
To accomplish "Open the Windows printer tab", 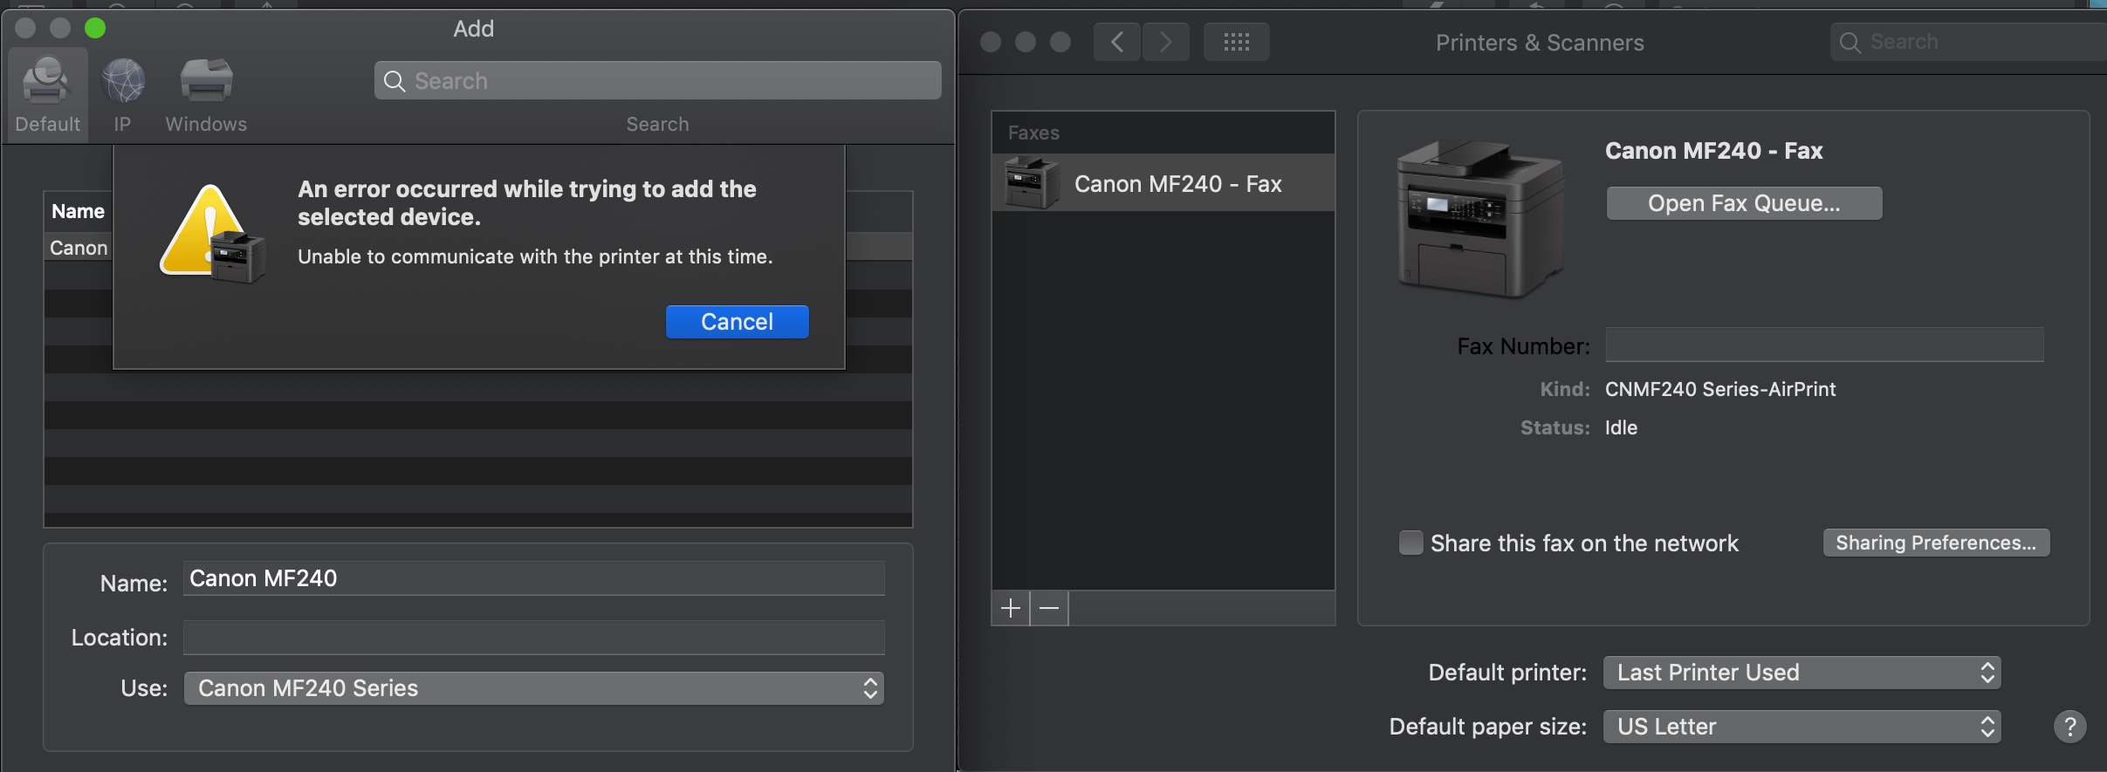I will coord(206,95).
